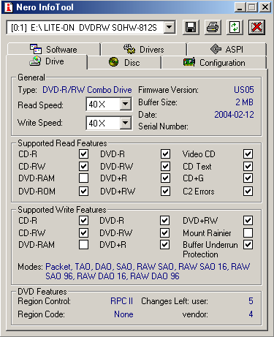Click the Write Speed 40X value field
Image resolution: width=274 pixels, height=337 pixels.
click(103, 123)
